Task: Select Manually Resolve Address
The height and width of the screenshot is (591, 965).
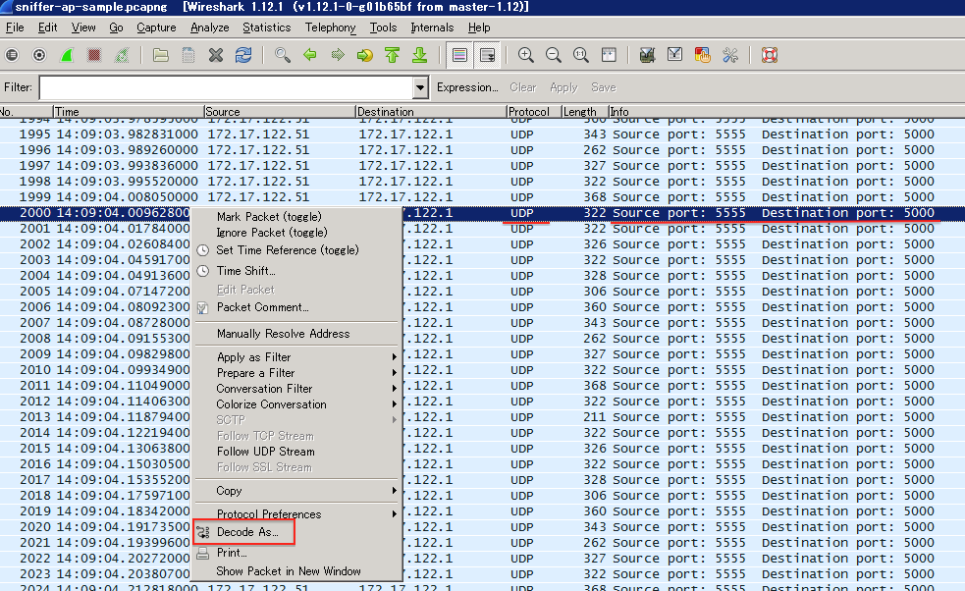Action: pos(283,334)
